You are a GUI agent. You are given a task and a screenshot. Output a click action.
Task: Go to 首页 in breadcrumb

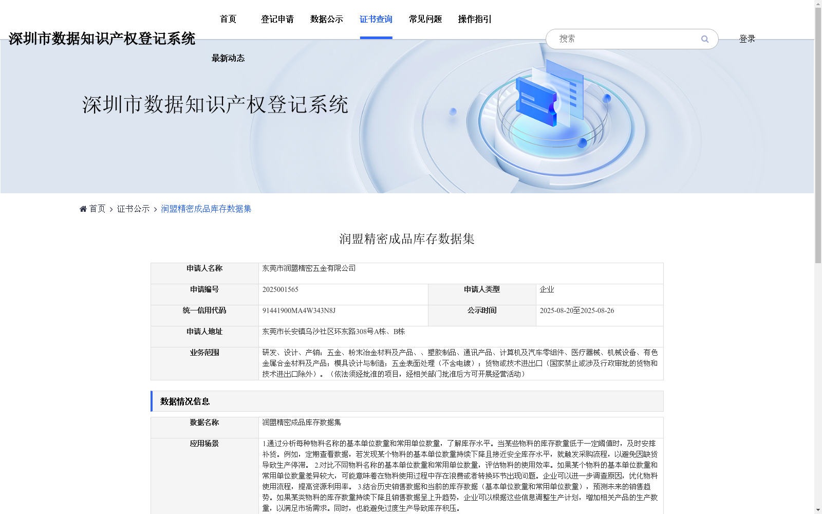(x=97, y=209)
